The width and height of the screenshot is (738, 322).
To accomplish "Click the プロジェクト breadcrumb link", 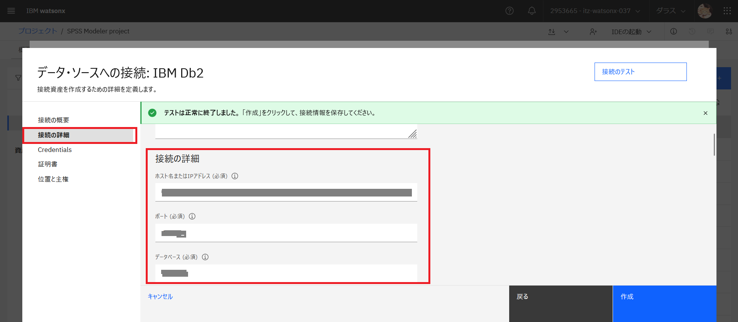I will click(38, 31).
